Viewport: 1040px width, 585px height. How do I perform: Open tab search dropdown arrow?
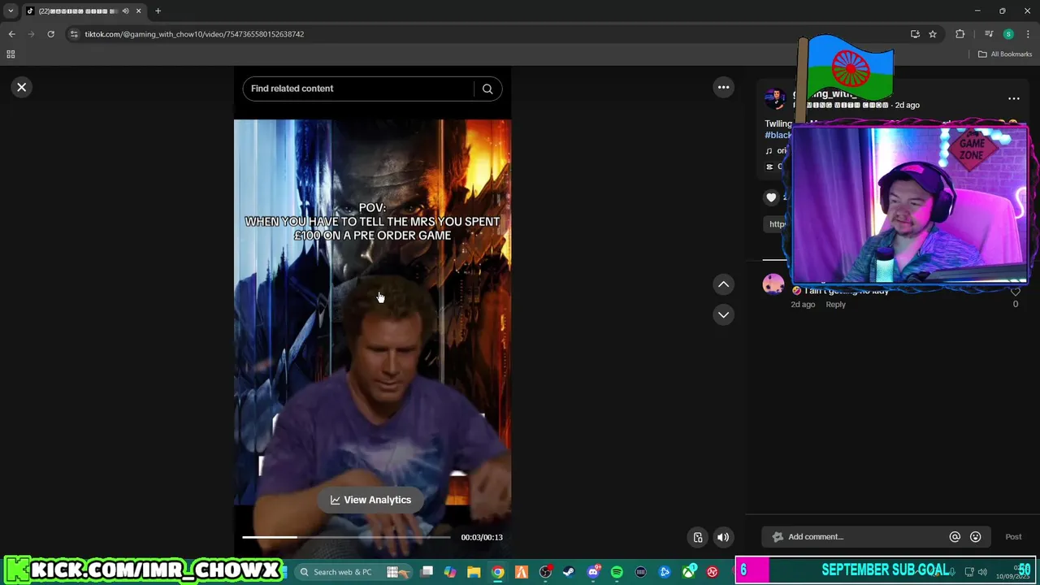pos(11,11)
